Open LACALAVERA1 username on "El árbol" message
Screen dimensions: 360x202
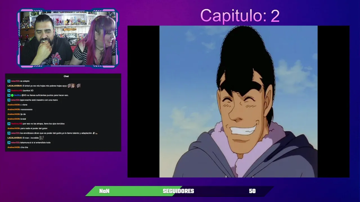[15, 86]
